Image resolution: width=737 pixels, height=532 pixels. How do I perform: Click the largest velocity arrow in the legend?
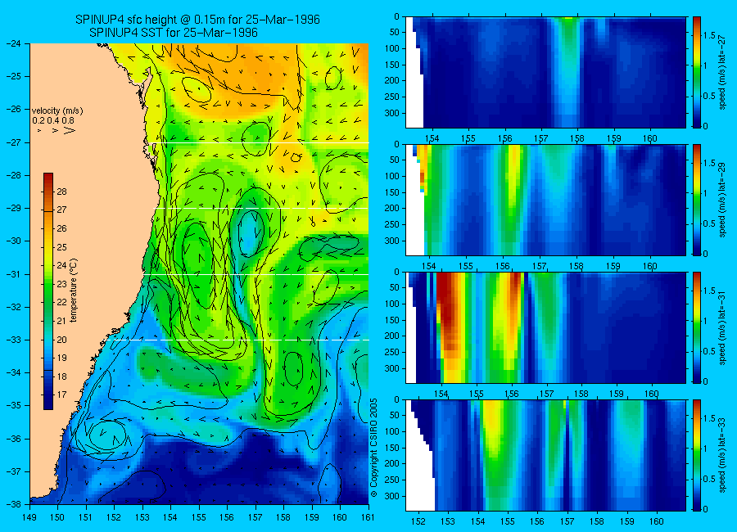[x=69, y=130]
